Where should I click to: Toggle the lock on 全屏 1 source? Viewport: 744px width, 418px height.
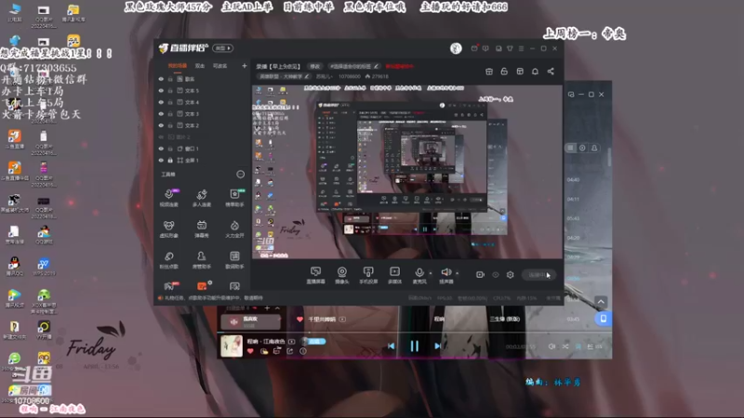(x=170, y=160)
